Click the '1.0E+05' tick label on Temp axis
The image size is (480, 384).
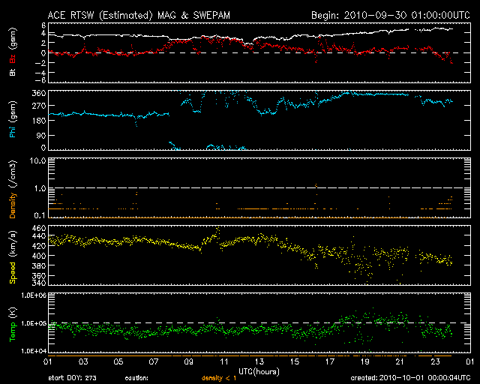34,323
